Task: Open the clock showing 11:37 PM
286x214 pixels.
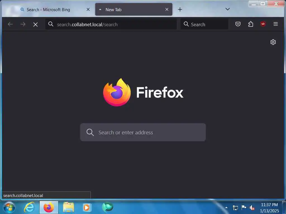Action: tap(270, 208)
